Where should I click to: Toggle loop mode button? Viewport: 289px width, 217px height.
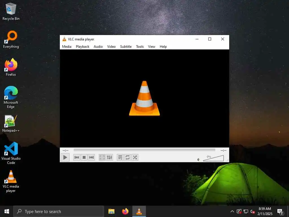(128, 157)
